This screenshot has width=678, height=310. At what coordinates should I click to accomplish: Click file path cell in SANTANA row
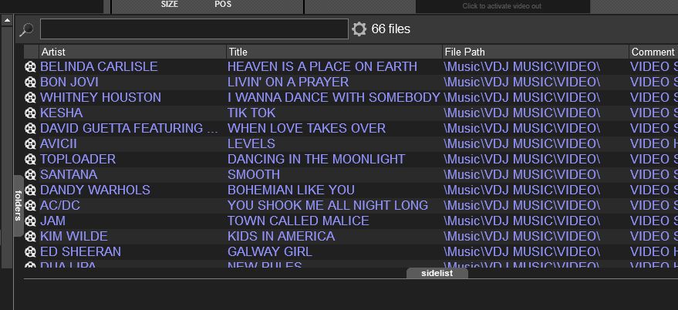point(522,175)
